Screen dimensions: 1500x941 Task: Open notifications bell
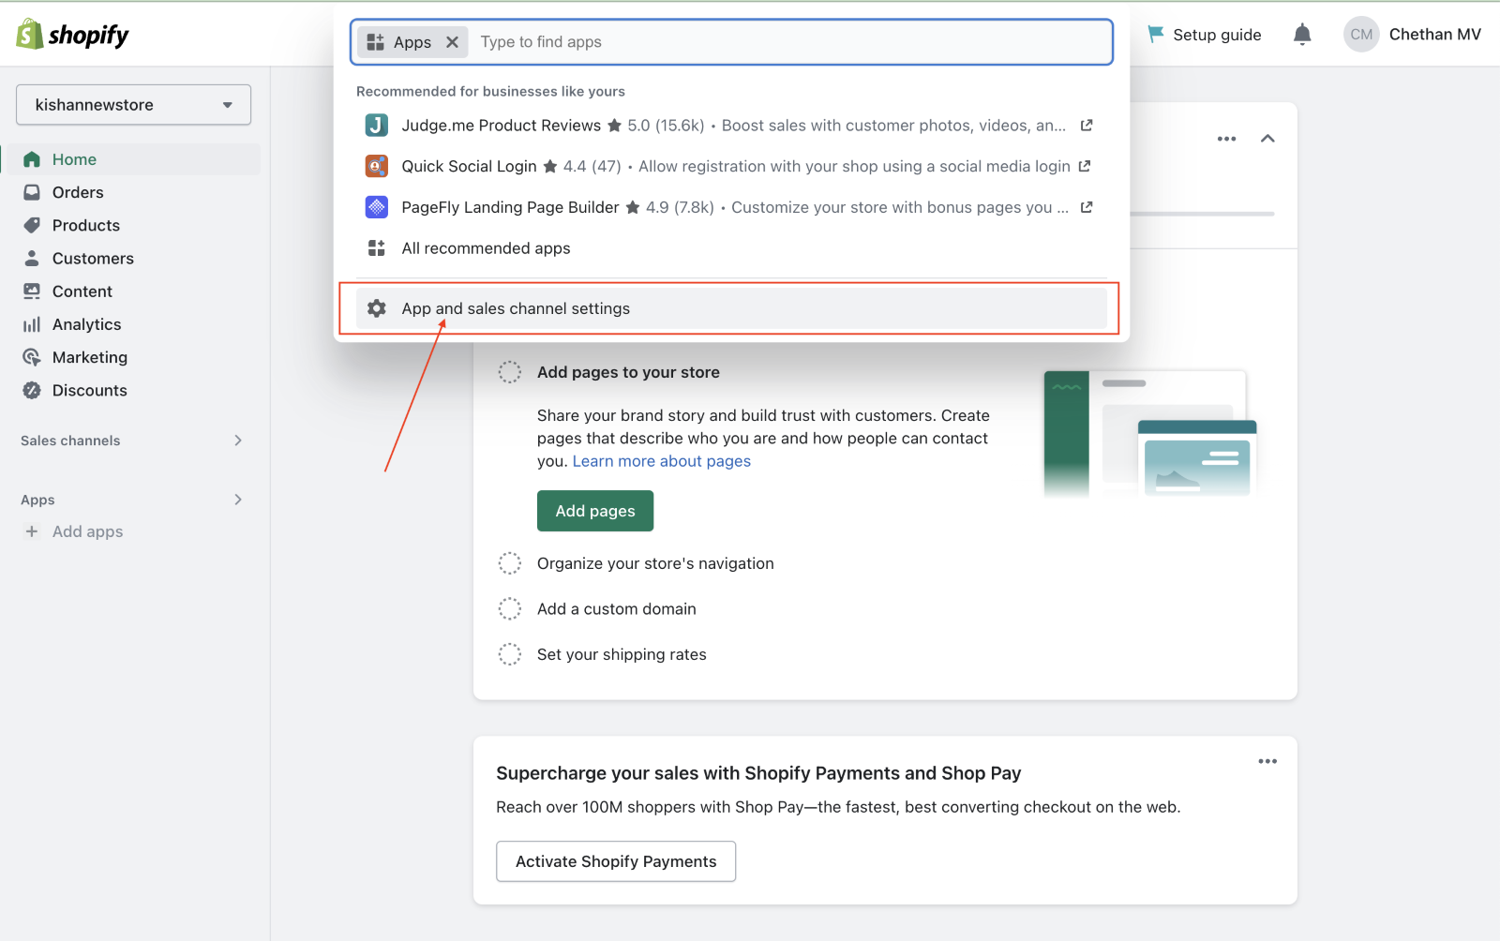[1302, 35]
